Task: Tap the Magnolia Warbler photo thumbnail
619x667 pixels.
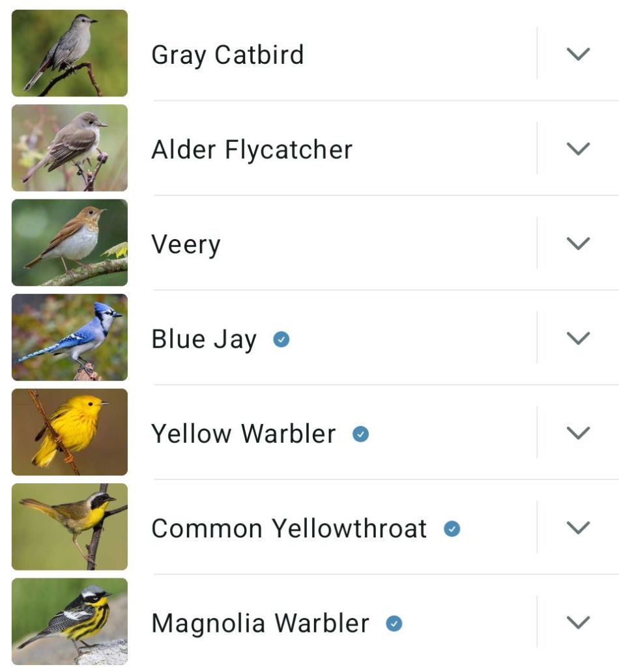Action: [x=70, y=622]
